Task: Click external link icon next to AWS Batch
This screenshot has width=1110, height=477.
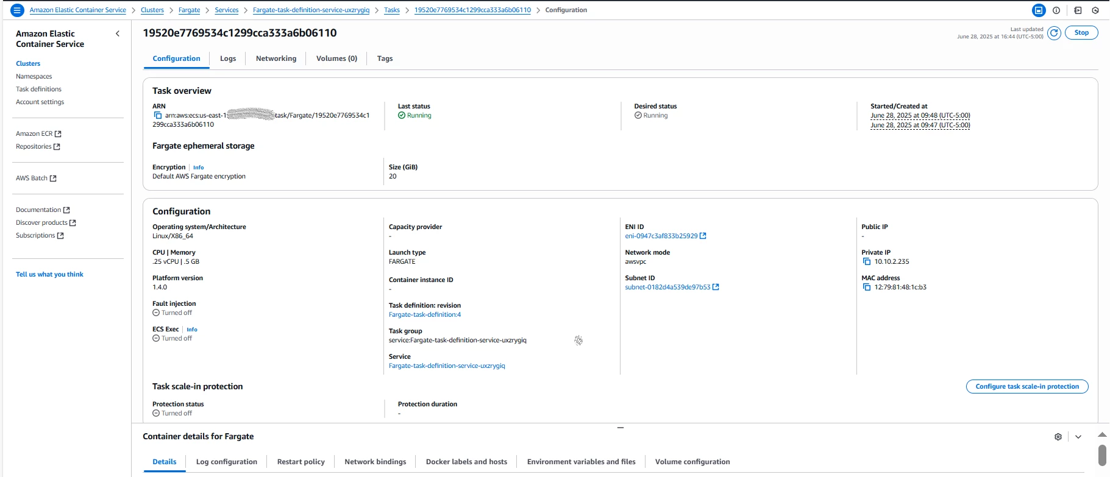Action: 53,178
